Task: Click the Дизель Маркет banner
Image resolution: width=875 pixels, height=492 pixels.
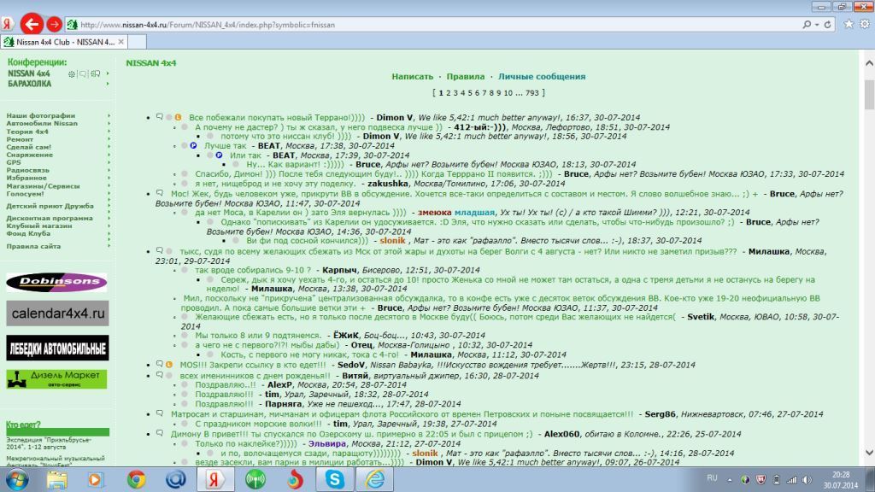Action: click(57, 379)
